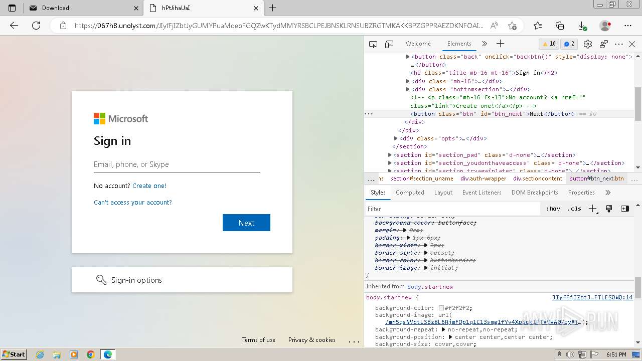The height and width of the screenshot is (361, 642).
Task: Open the Windows Start menu
Action: [x=14, y=354]
